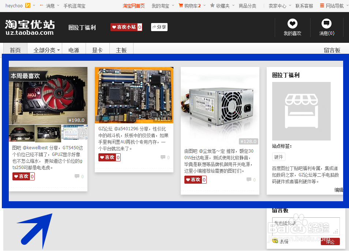Go to 手机逛淘宝 link

click(x=74, y=6)
